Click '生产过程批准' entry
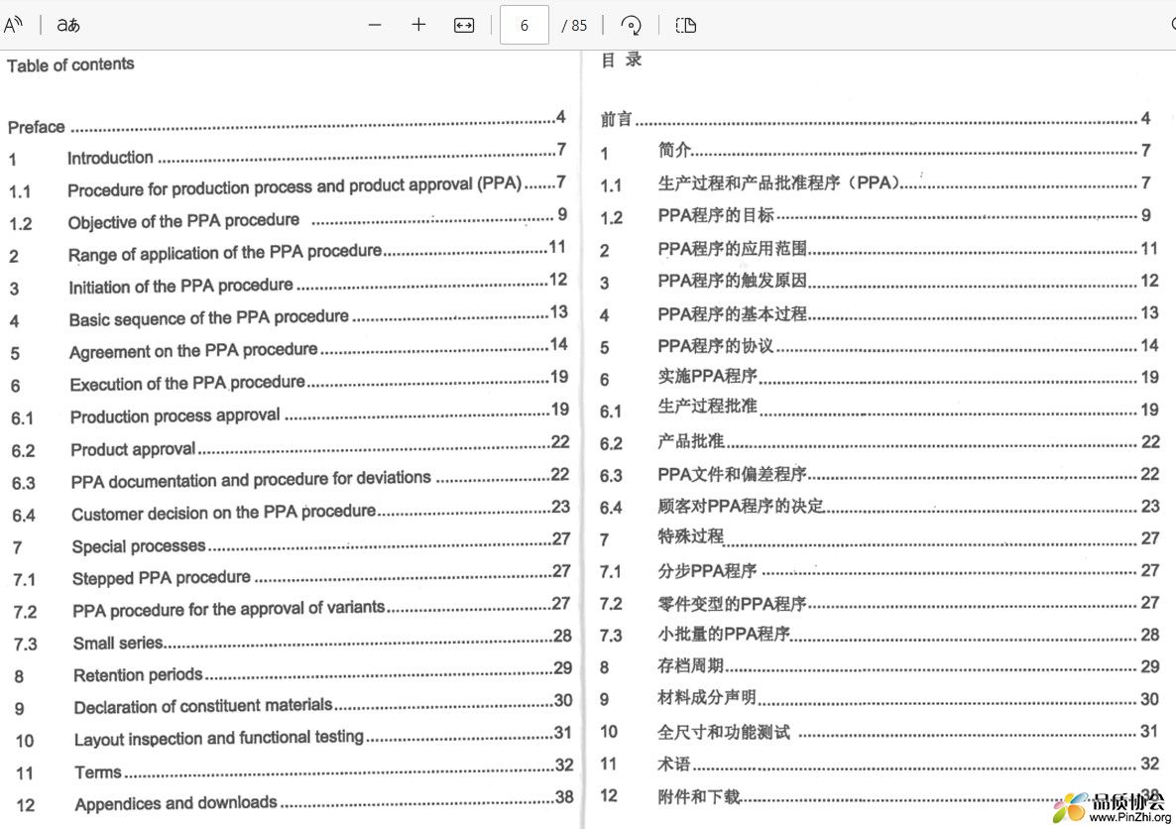 (x=707, y=406)
